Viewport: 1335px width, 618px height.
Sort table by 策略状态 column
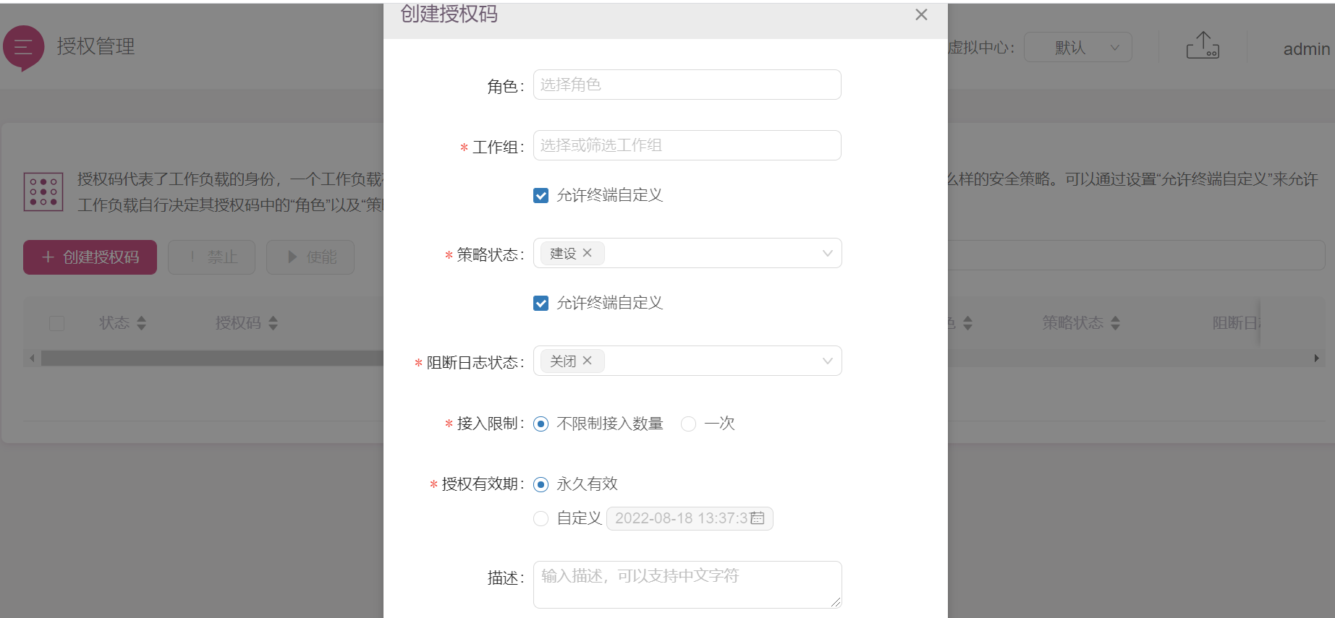(x=1115, y=323)
